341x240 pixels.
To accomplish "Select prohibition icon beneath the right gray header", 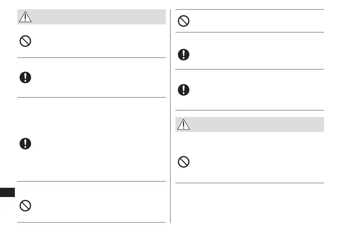I will [183, 162].
